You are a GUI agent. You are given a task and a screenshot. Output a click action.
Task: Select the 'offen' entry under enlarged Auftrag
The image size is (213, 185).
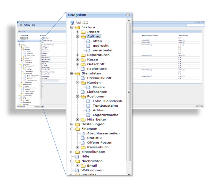97,41
